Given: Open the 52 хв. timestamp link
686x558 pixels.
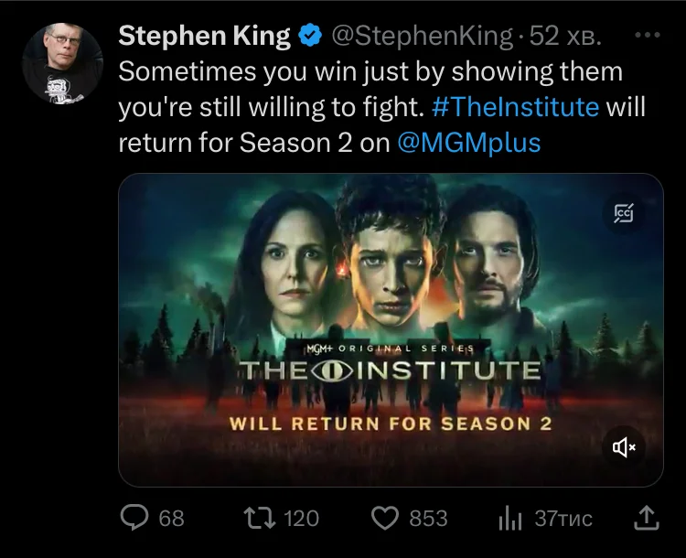Looking at the screenshot, I should [x=565, y=36].
